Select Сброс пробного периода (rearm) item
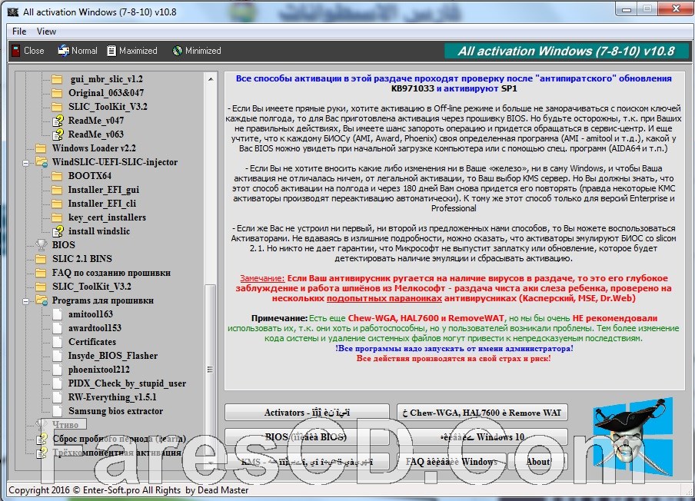 point(119,439)
